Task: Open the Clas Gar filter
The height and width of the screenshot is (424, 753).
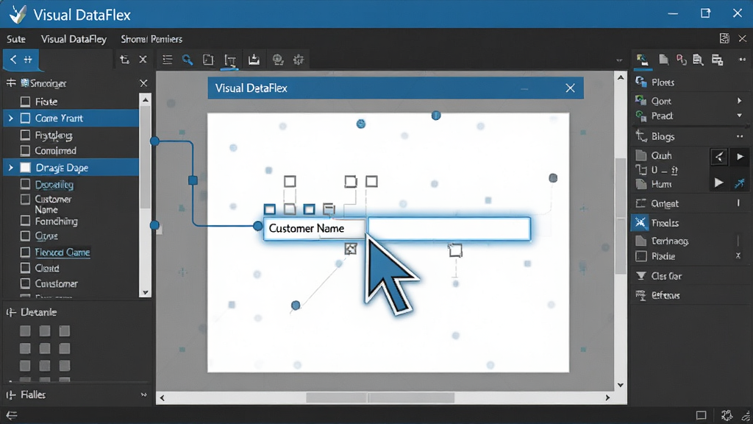Action: tap(666, 276)
